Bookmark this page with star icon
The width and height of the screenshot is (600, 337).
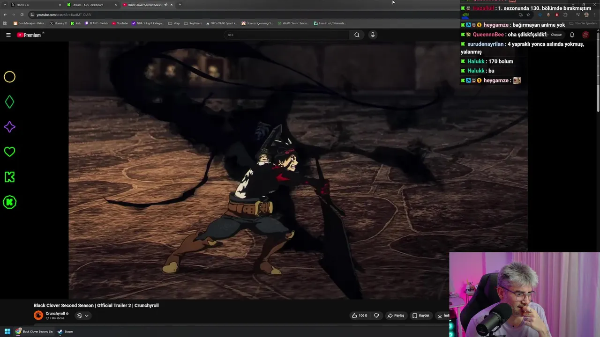pos(528,15)
